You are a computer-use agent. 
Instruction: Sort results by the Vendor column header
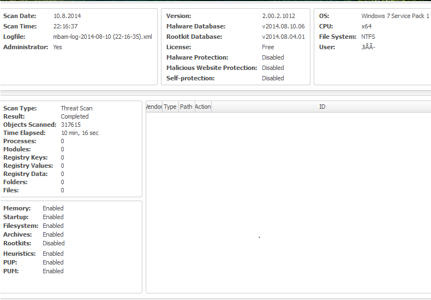[x=154, y=107]
